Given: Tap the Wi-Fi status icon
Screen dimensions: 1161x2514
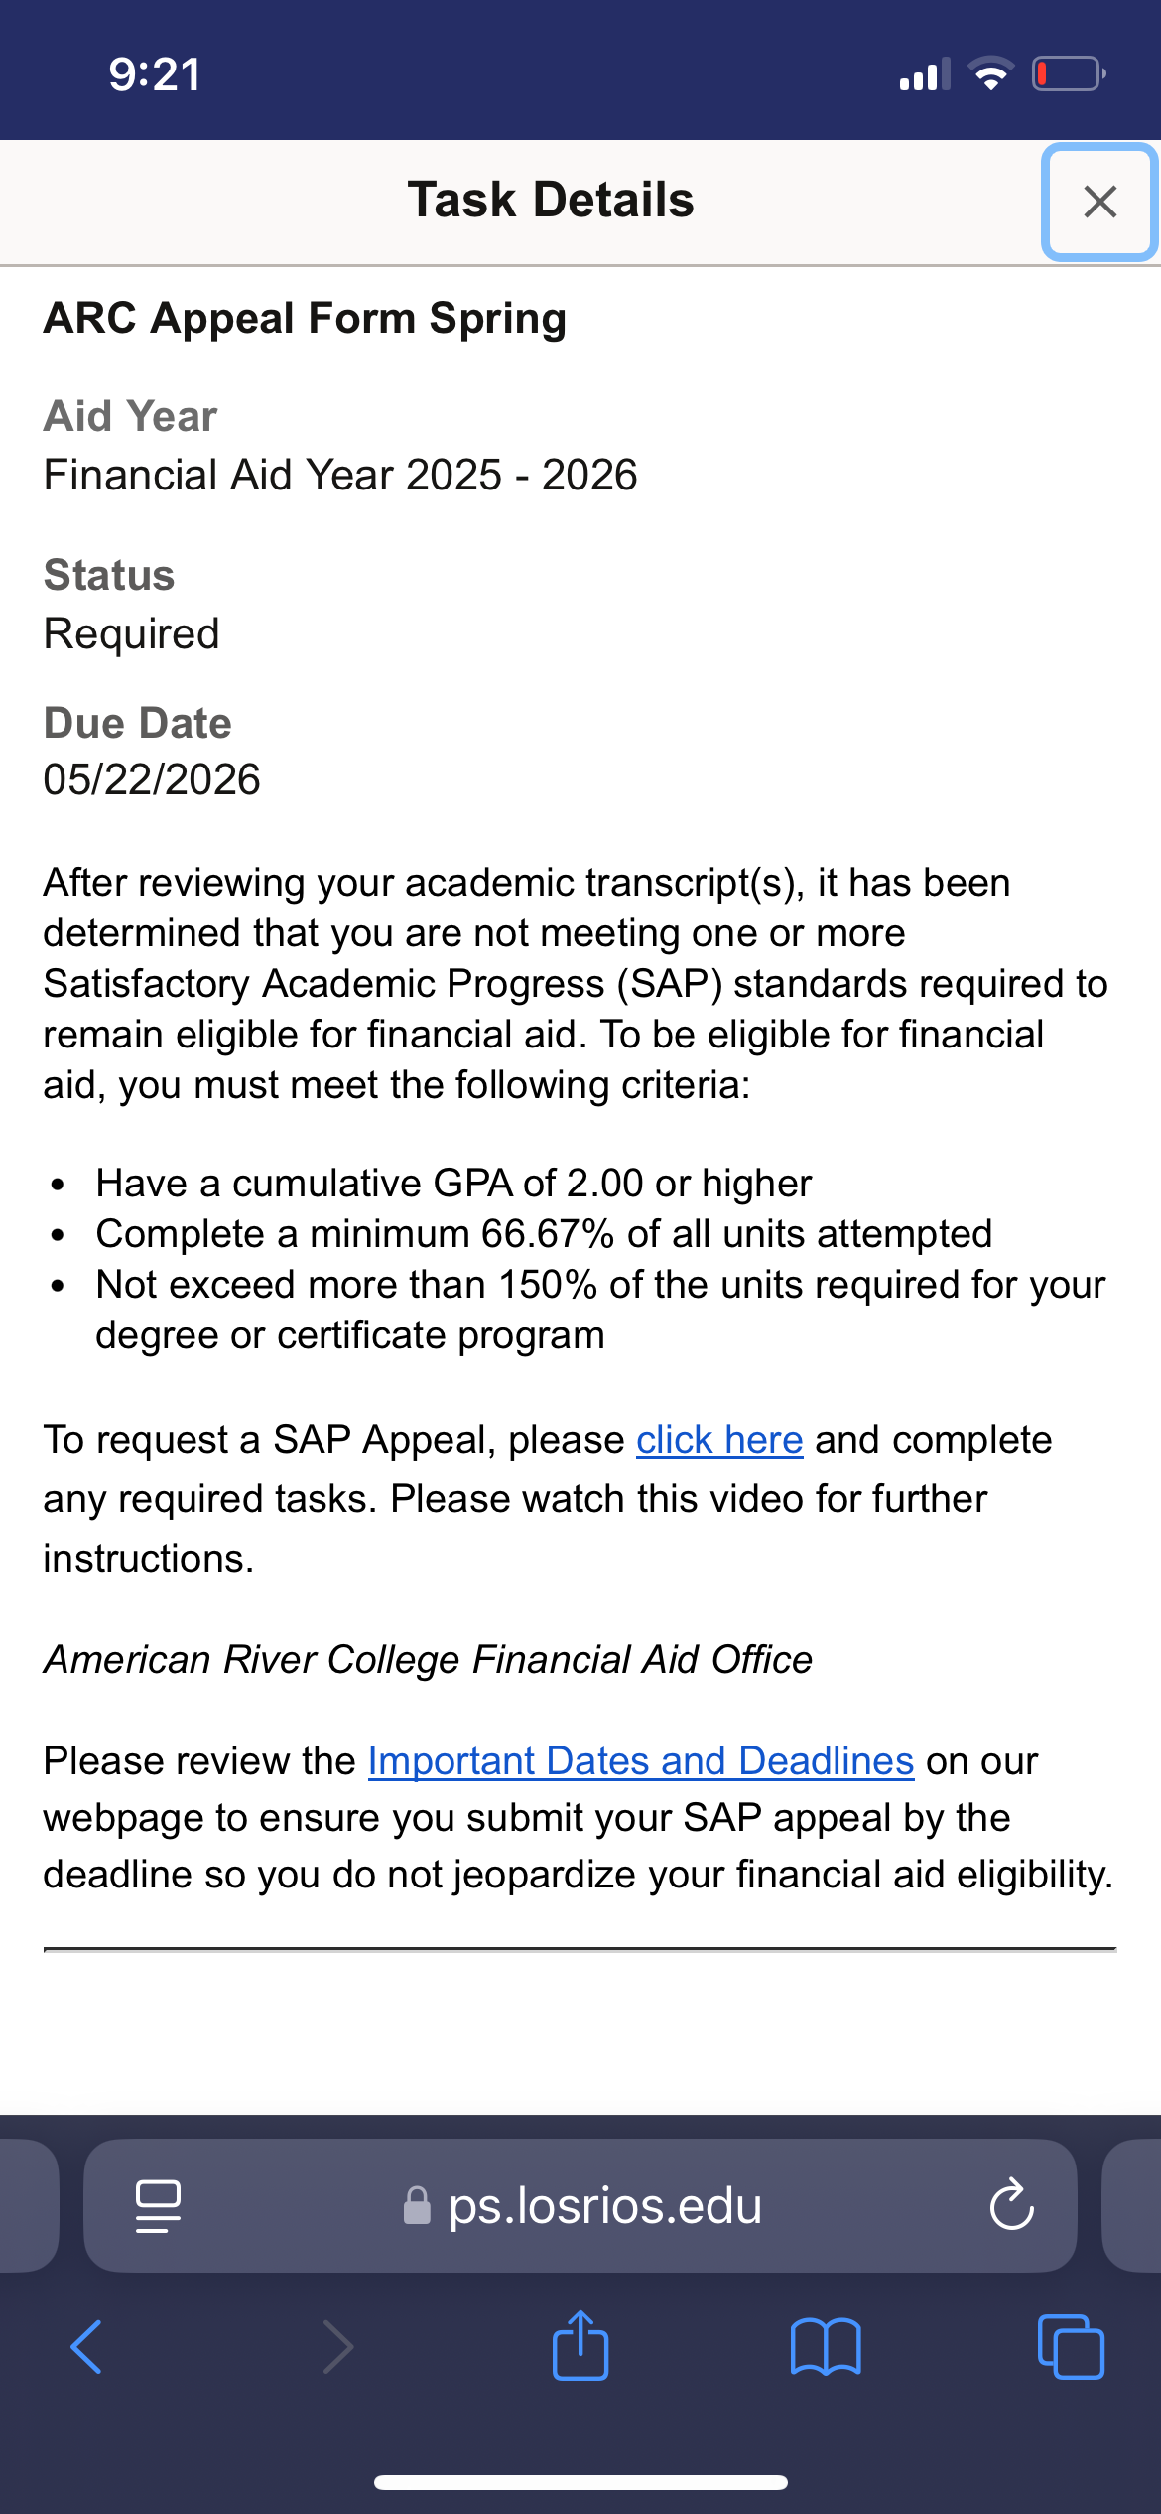Looking at the screenshot, I should point(990,74).
